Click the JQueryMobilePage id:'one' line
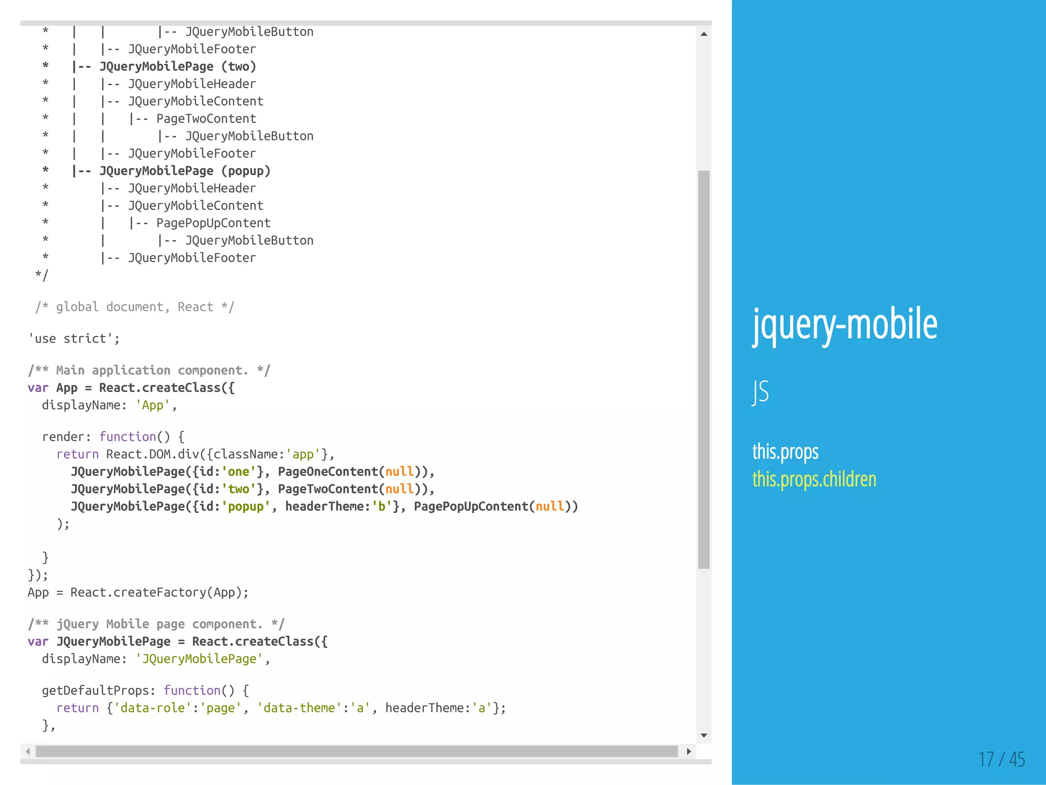Screen dimensions: 1046x785 coord(253,471)
